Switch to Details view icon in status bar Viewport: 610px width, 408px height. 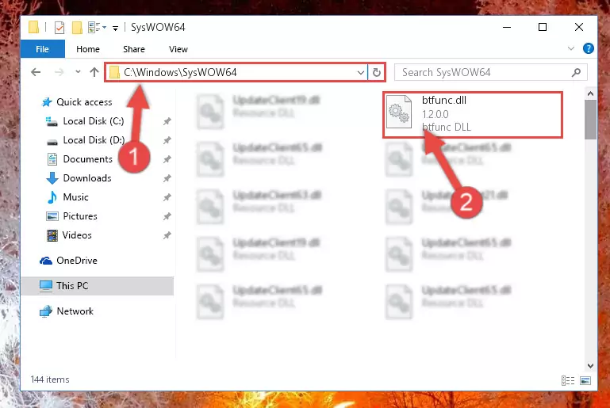click(x=568, y=380)
